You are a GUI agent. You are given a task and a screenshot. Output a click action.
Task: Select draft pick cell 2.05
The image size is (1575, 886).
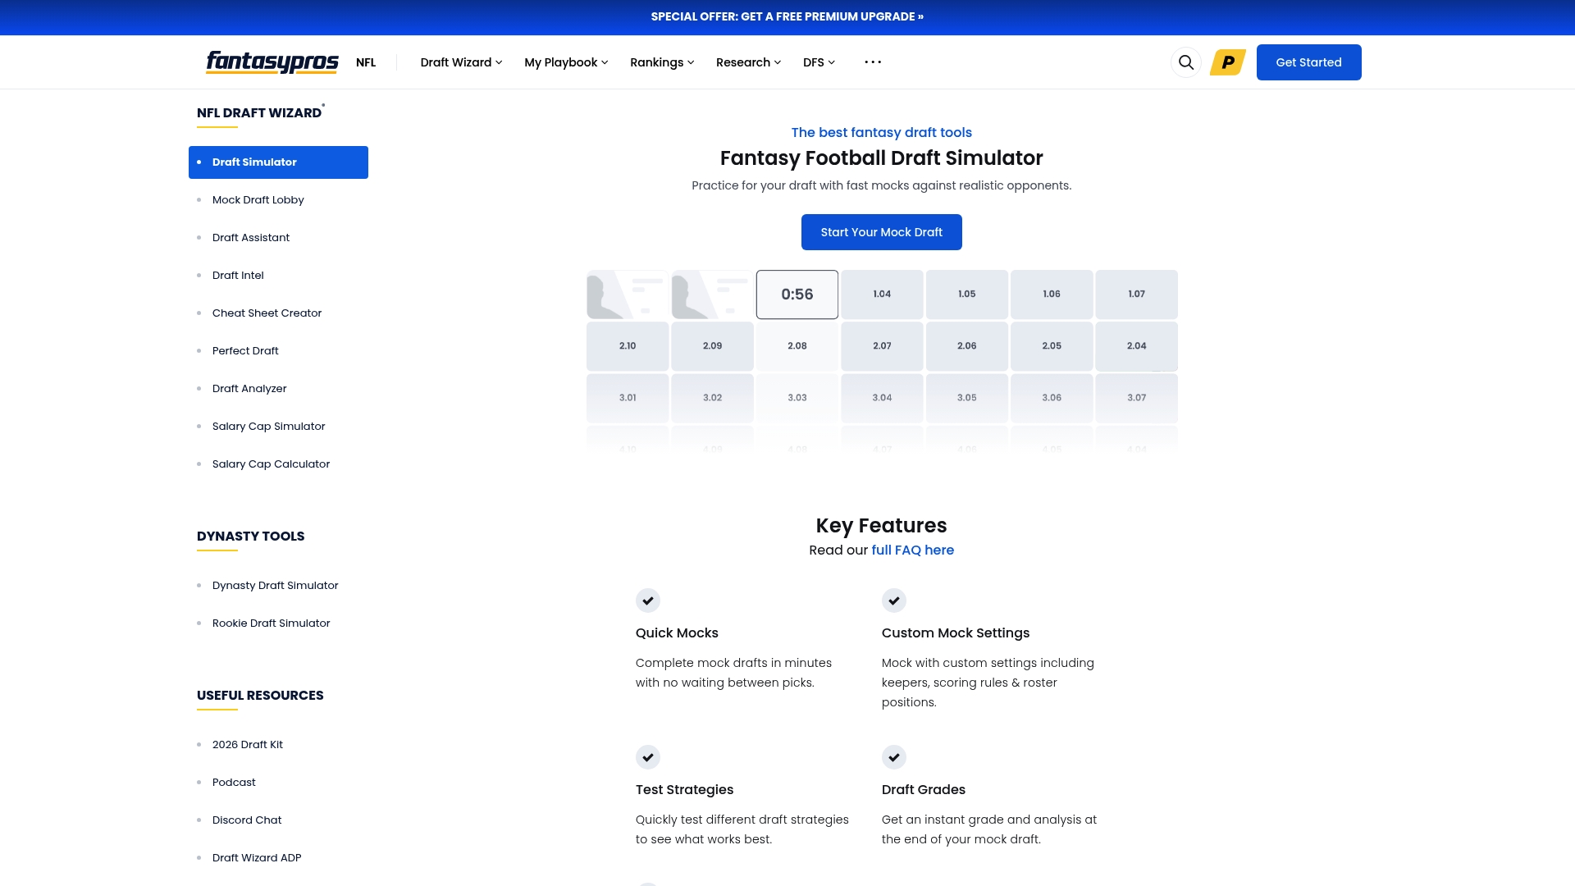coord(1052,346)
